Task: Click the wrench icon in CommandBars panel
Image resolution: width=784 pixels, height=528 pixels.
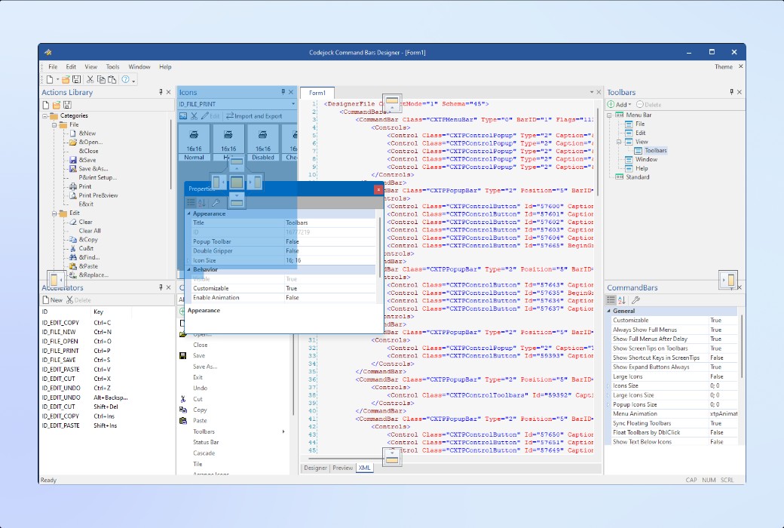Action: coord(636,299)
